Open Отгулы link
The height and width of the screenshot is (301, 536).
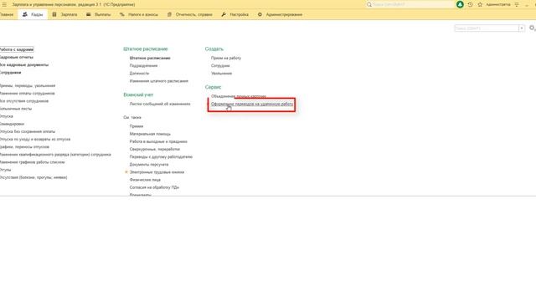pyautogui.click(x=6, y=170)
